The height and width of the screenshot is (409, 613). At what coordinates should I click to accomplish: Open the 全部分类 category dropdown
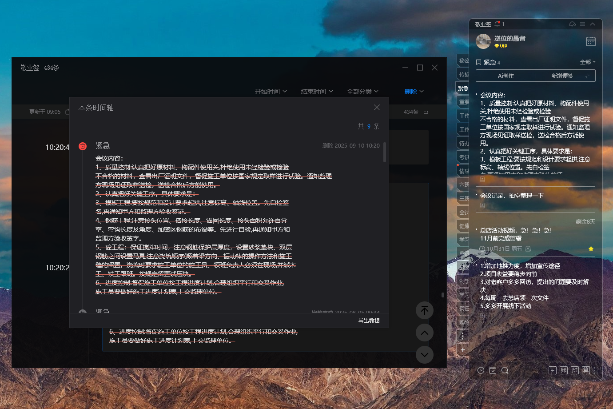[362, 92]
